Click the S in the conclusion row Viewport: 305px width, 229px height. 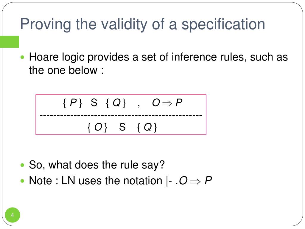pos(122,127)
